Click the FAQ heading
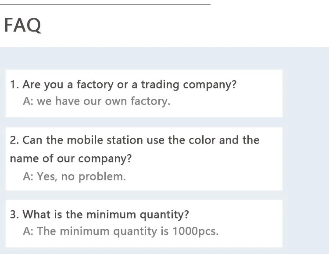329x254 pixels. coord(23,25)
